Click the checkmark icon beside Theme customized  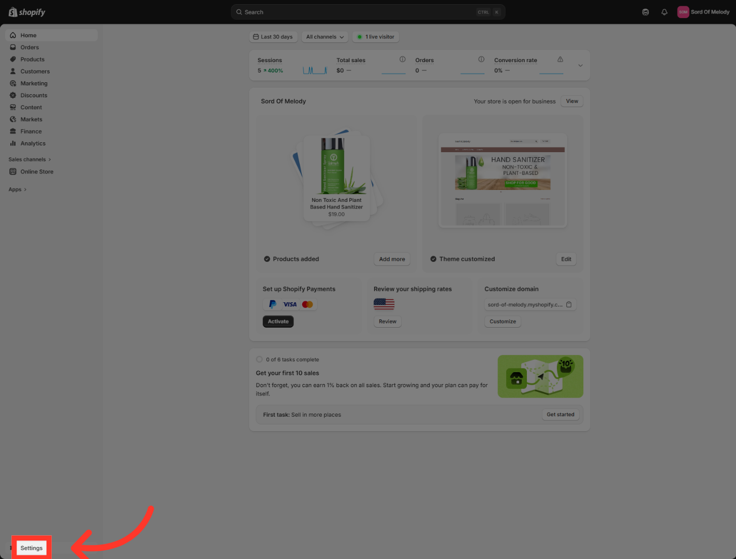coord(433,259)
